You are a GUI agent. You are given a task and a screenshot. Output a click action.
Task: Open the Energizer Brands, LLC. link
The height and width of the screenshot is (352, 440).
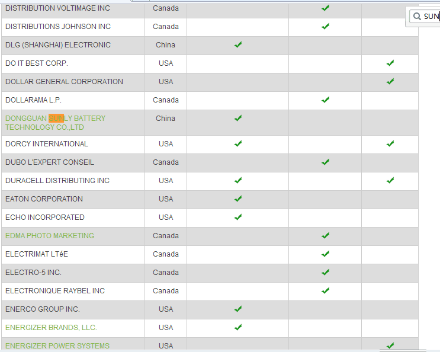(x=51, y=328)
